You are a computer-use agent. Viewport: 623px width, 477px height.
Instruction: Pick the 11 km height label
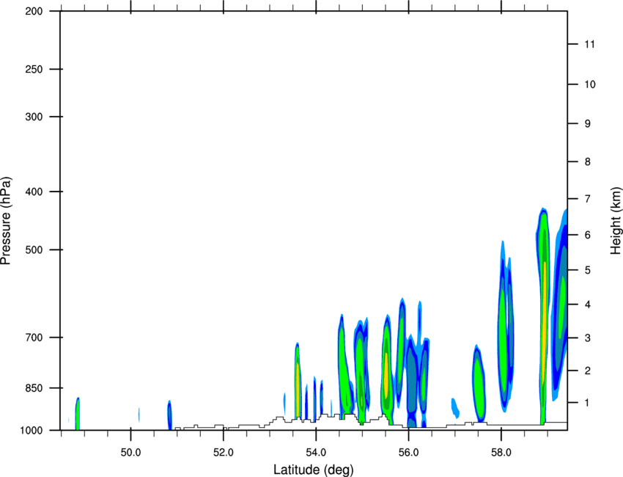pyautogui.click(x=590, y=44)
